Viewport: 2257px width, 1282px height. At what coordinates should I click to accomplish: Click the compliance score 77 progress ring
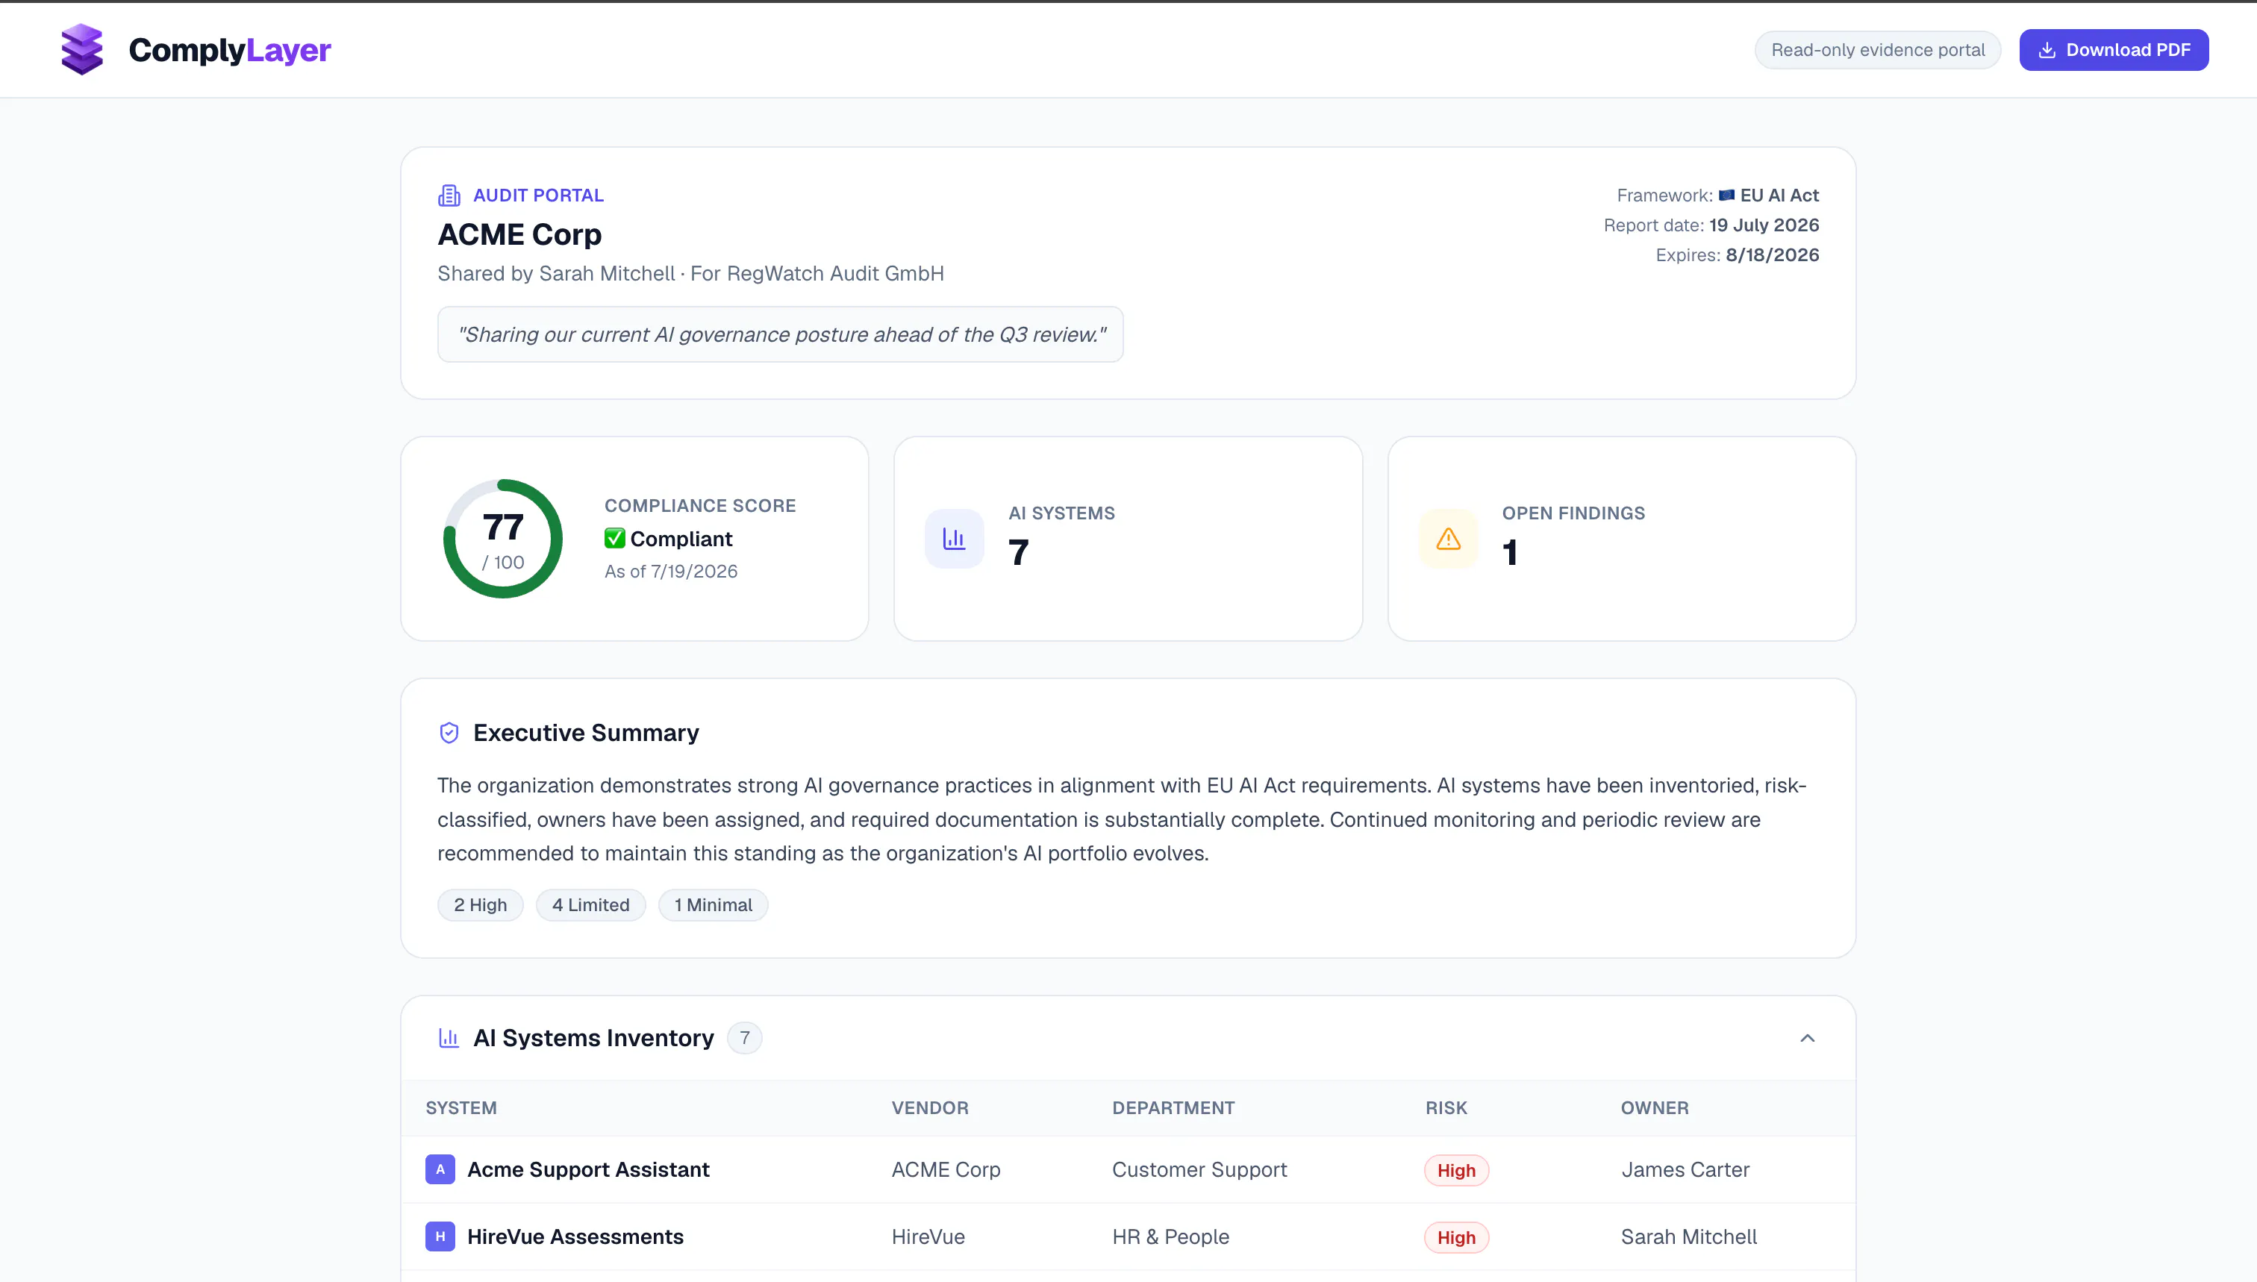[503, 539]
